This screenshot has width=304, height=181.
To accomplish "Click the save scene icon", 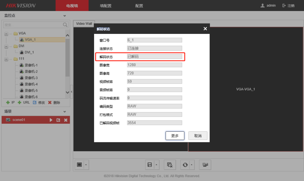I will 150,165.
